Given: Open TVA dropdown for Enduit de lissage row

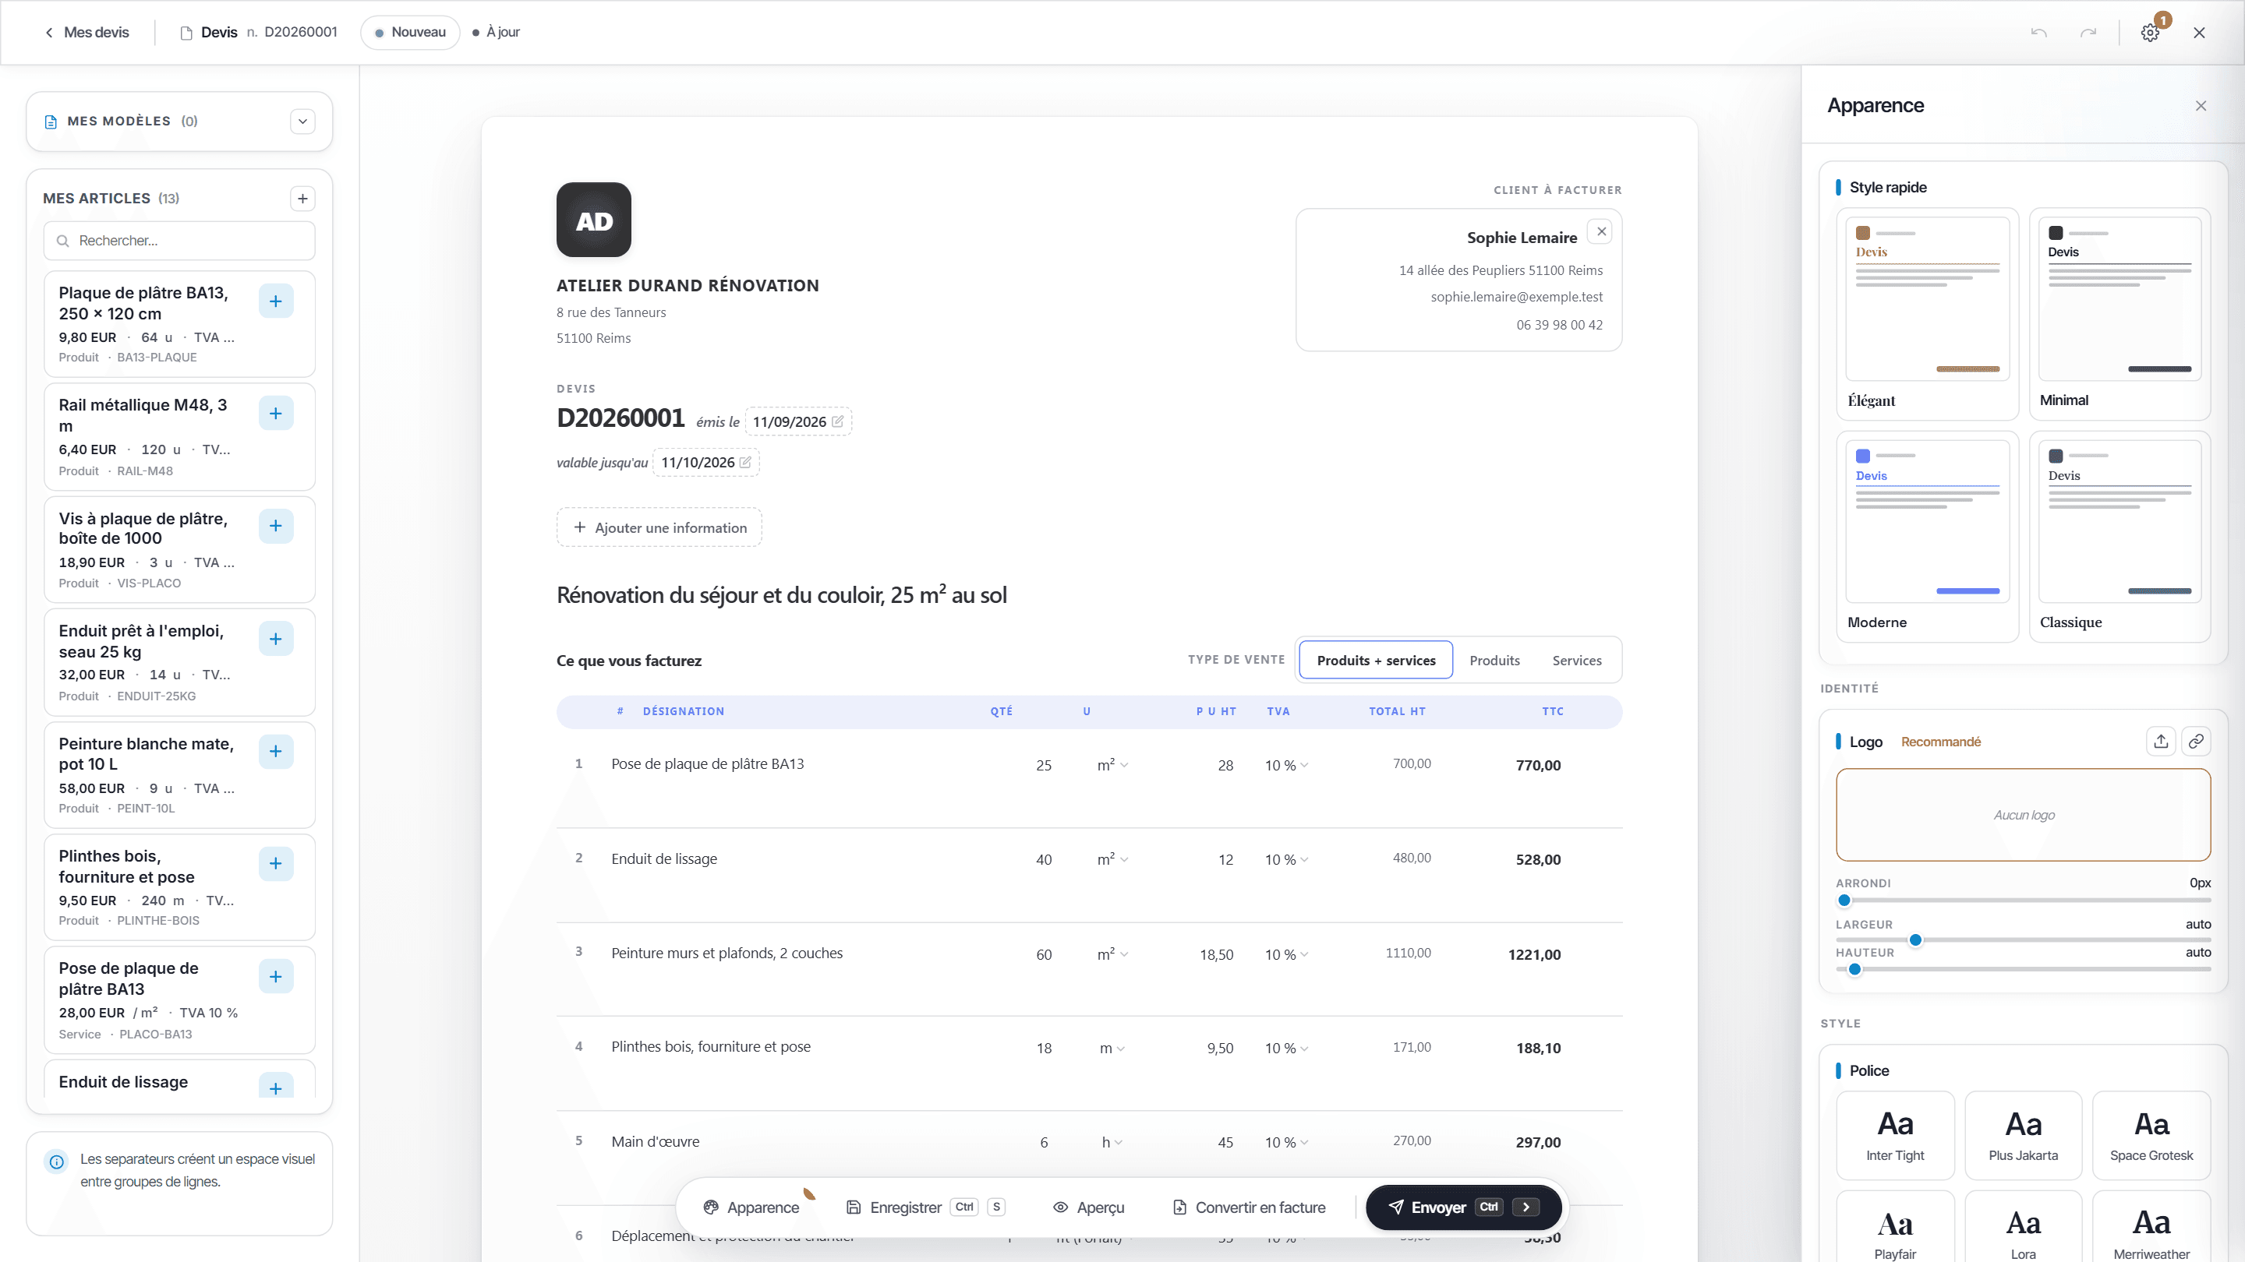Looking at the screenshot, I should coord(1286,859).
